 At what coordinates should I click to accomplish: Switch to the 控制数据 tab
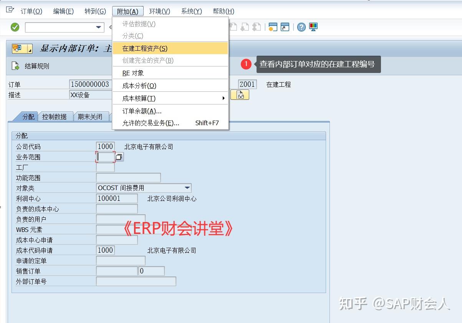(56, 116)
